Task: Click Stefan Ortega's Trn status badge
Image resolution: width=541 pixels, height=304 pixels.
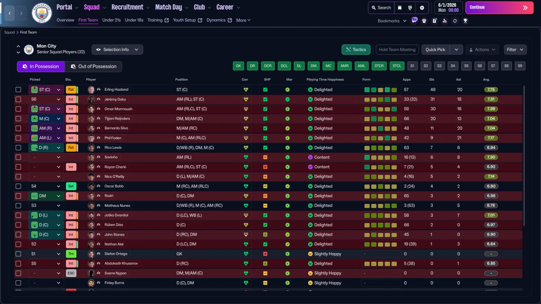Action: [71, 254]
